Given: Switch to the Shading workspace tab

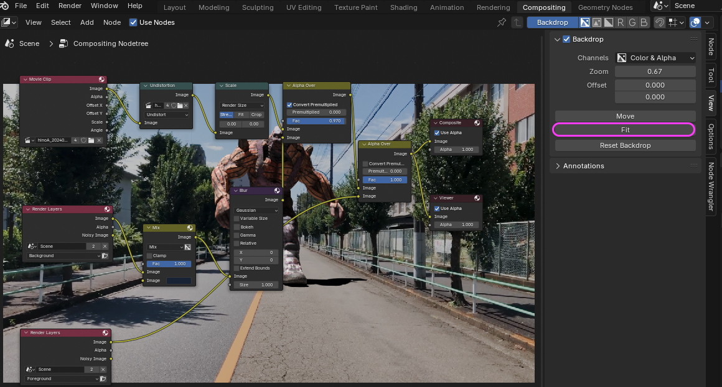Looking at the screenshot, I should pyautogui.click(x=403, y=7).
